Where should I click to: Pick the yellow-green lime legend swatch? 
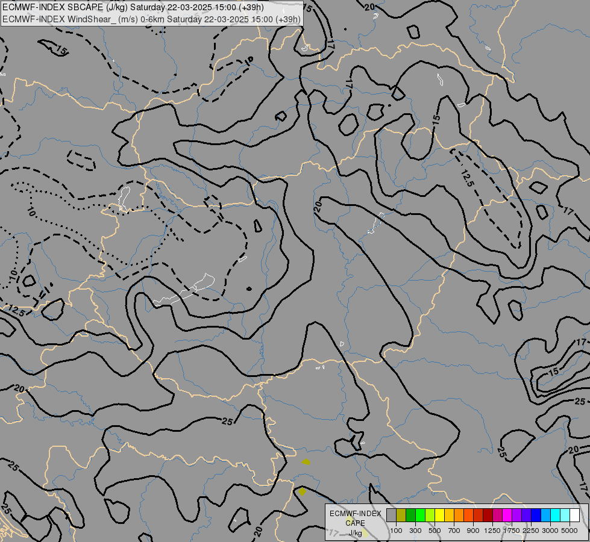coord(430,515)
